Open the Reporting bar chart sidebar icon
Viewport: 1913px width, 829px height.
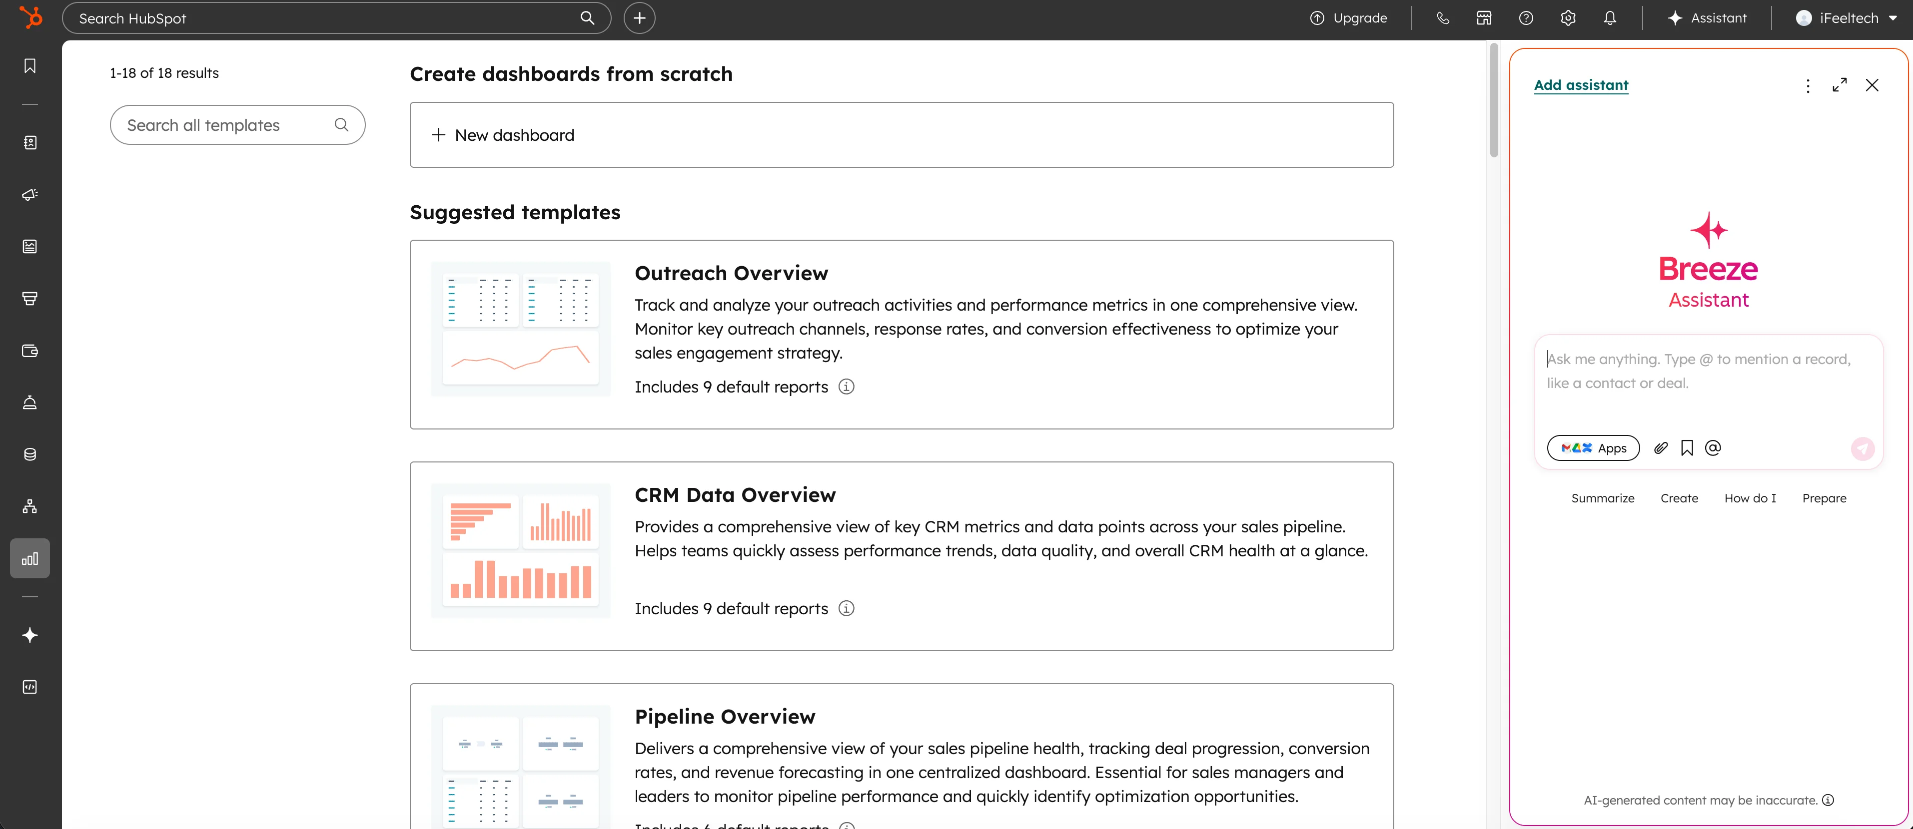point(29,559)
